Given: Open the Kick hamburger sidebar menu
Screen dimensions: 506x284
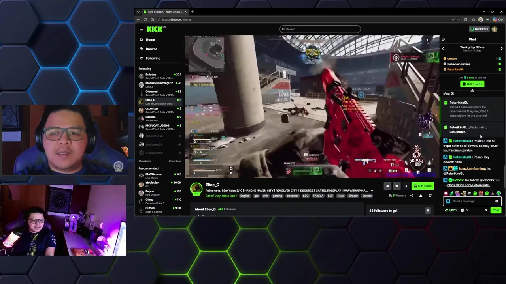Looking at the screenshot, I should (x=141, y=29).
